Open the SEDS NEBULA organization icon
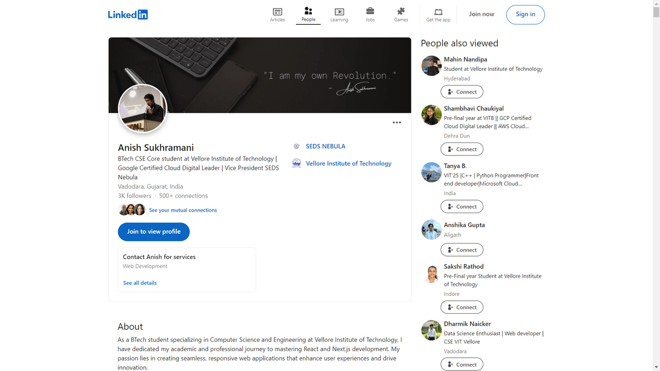Screen dimensions: 660x371 tap(296, 146)
